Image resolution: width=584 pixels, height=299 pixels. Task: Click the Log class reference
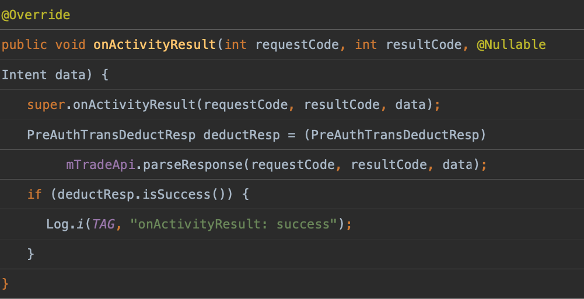57,224
